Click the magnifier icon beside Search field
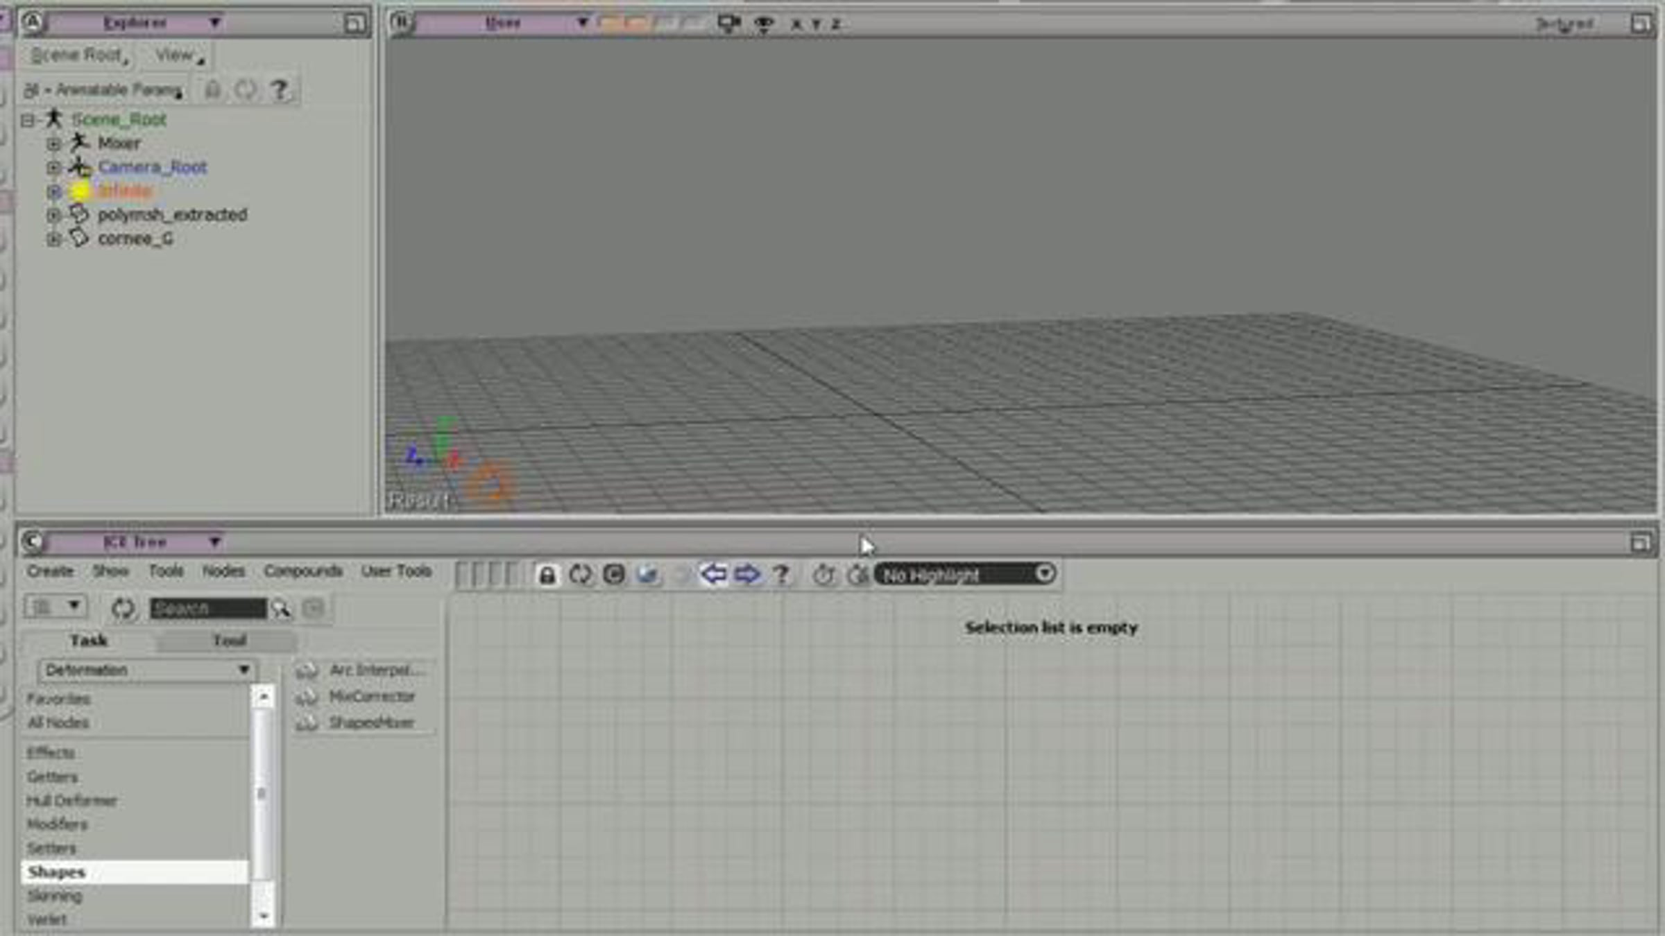Image resolution: width=1665 pixels, height=936 pixels. pos(281,609)
